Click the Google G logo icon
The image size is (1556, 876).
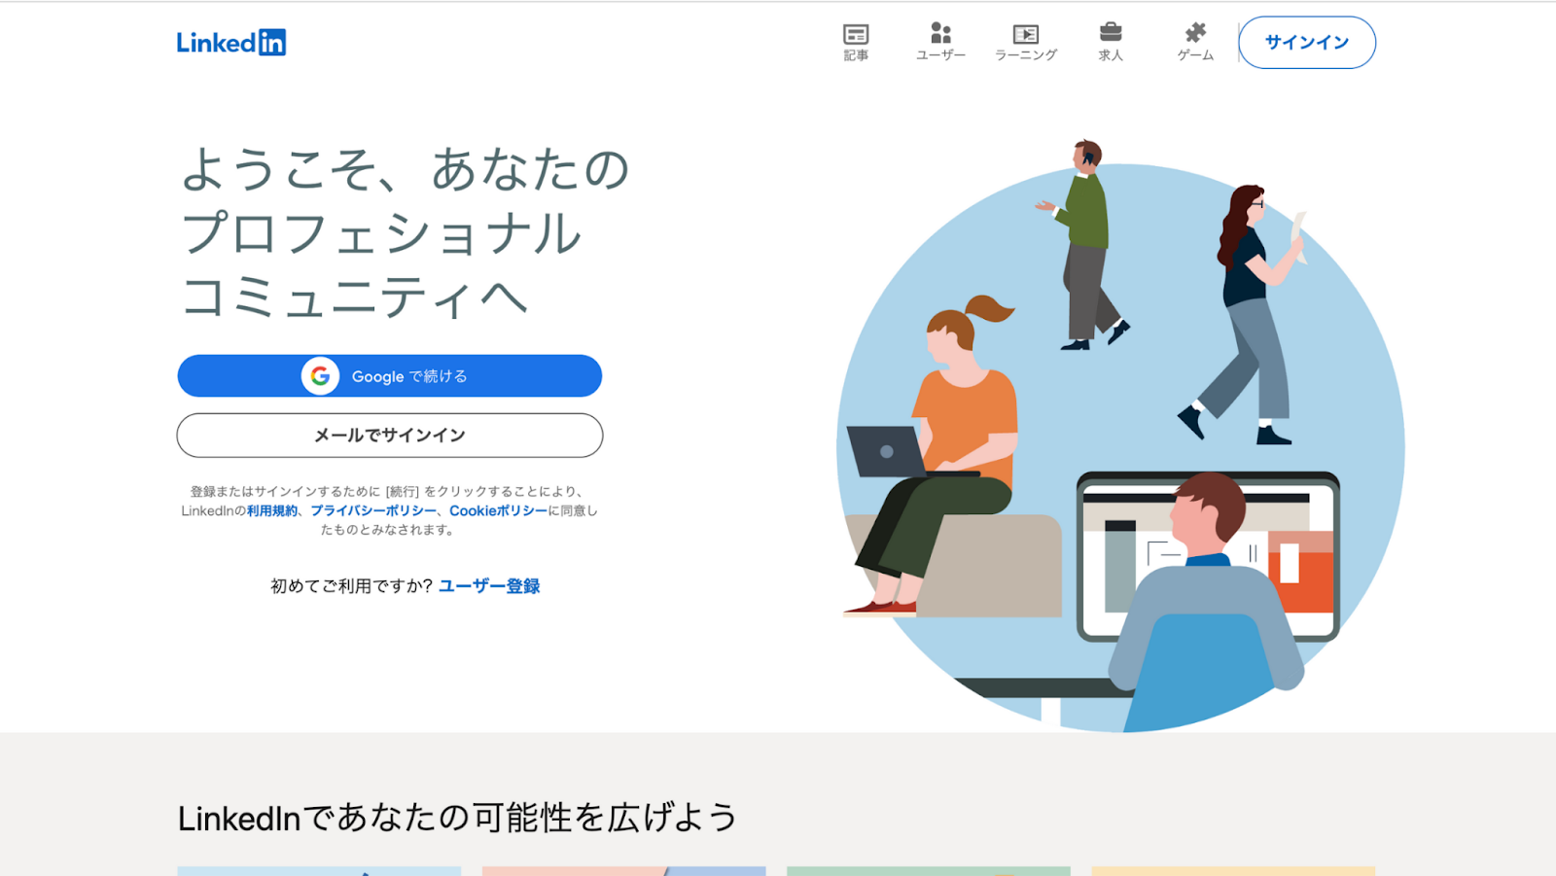pyautogui.click(x=320, y=376)
